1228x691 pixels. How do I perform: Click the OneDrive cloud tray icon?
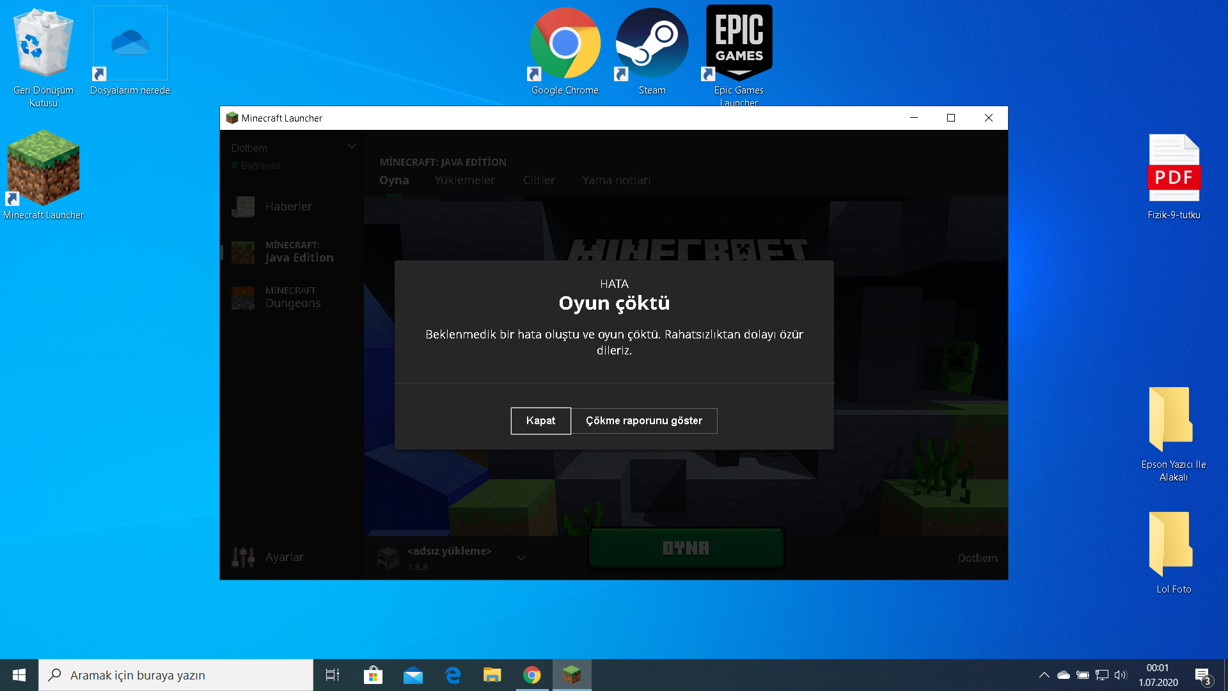click(x=1063, y=675)
